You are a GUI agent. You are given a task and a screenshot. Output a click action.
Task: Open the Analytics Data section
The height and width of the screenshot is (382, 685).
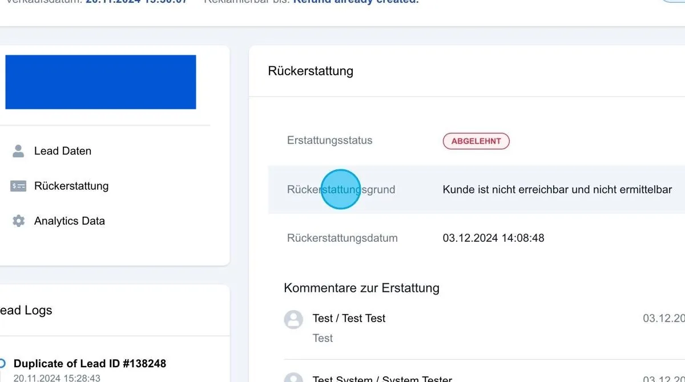(x=70, y=221)
